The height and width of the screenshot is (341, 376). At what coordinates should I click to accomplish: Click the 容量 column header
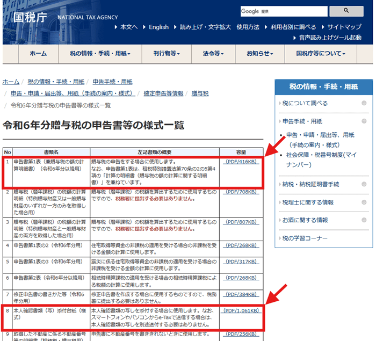tap(241, 152)
